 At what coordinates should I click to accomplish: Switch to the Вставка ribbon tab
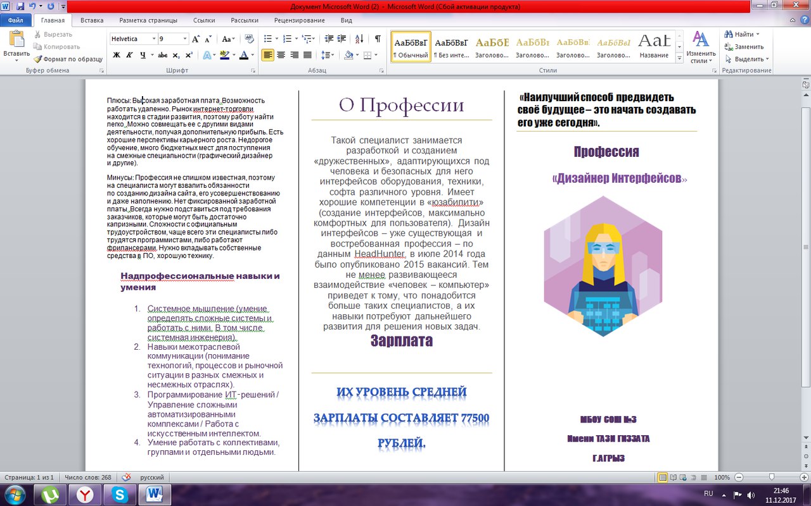click(92, 20)
